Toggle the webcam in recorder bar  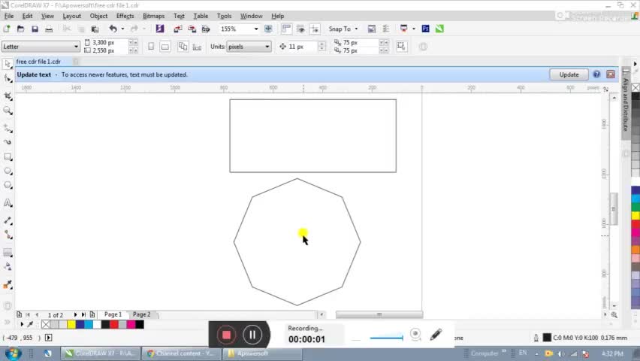415,335
